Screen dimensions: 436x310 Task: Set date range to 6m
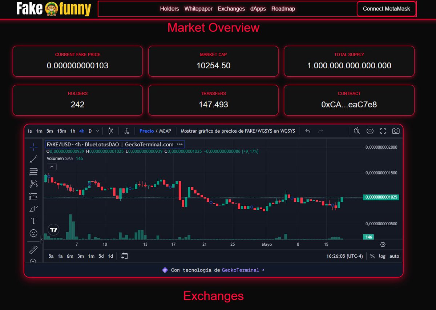[70, 256]
